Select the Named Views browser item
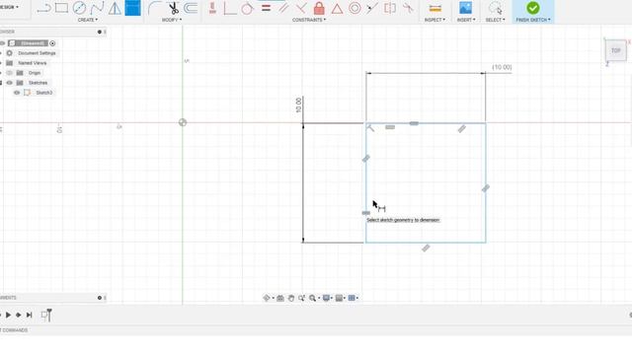This screenshot has width=632, height=355. pos(33,63)
